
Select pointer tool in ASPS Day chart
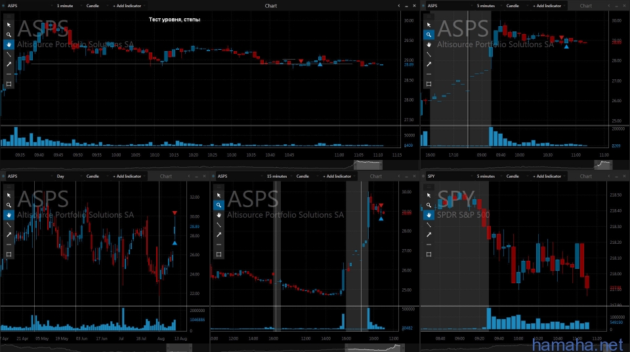[x=9, y=195]
